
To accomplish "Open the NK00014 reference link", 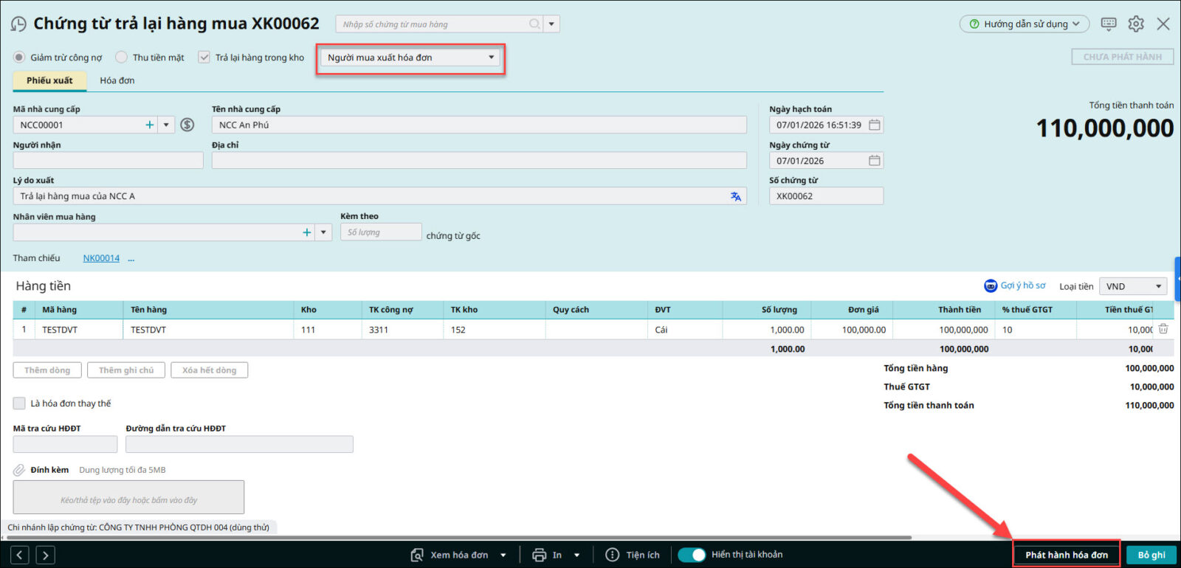I will coord(101,258).
